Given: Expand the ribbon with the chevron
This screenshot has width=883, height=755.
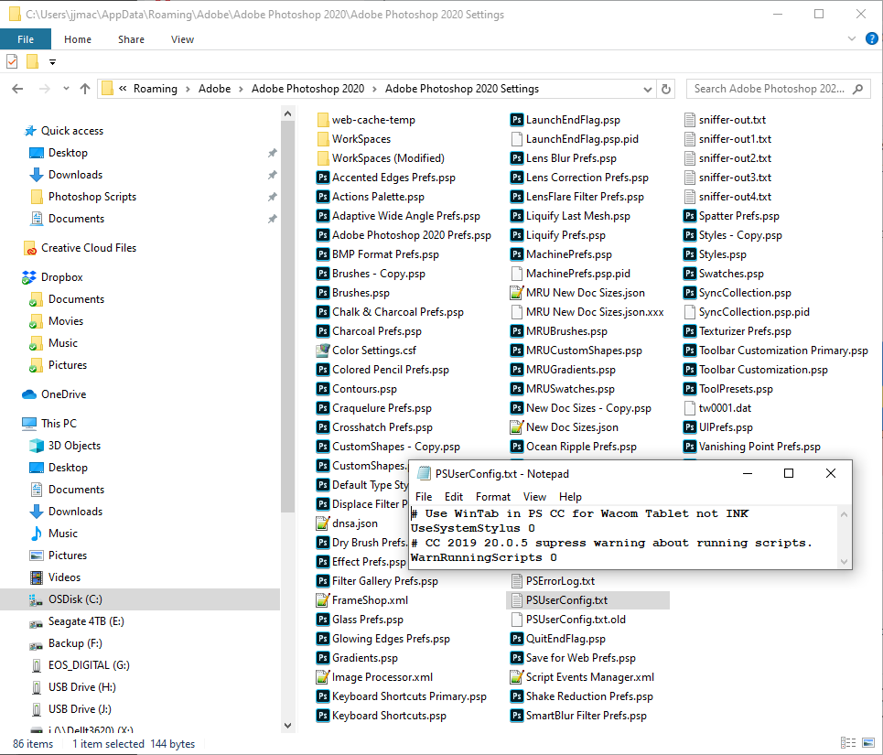Looking at the screenshot, I should tap(852, 38).
